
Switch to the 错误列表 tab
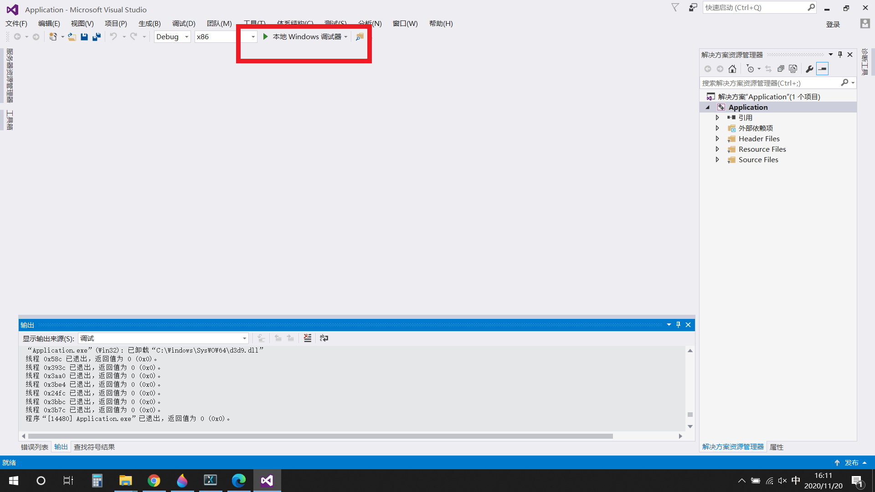coord(35,447)
